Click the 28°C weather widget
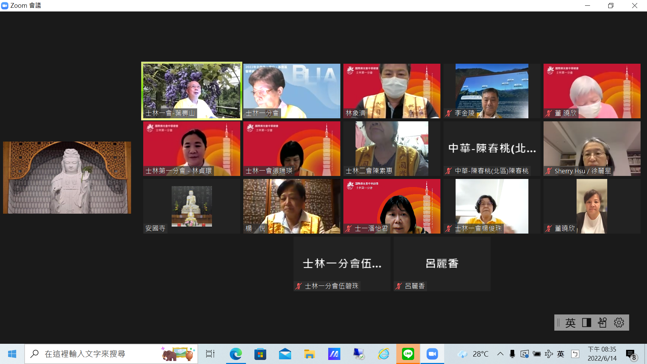 pyautogui.click(x=473, y=354)
